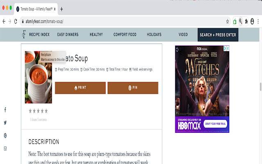Open Easy Dinners menu

[68, 34]
